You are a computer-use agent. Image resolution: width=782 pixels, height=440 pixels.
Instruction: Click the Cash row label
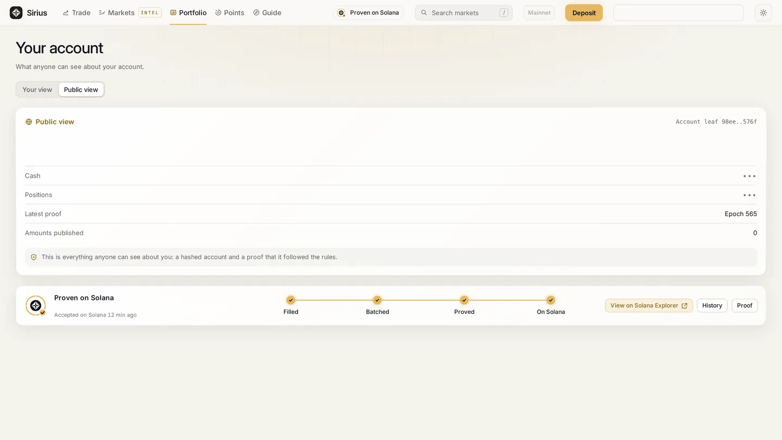[33, 176]
